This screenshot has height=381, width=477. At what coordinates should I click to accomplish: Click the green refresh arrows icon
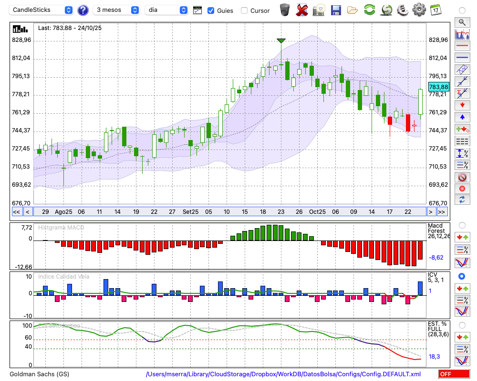pyautogui.click(x=369, y=10)
